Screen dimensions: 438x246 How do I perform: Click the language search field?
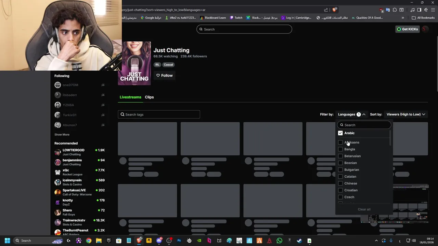click(x=364, y=125)
